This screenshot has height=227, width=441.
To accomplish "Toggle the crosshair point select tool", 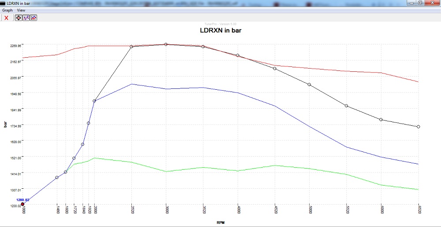I will click(19, 18).
